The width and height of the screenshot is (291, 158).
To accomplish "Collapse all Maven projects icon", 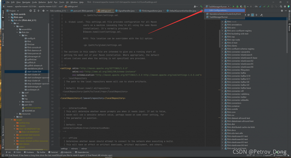I will 257,15.
